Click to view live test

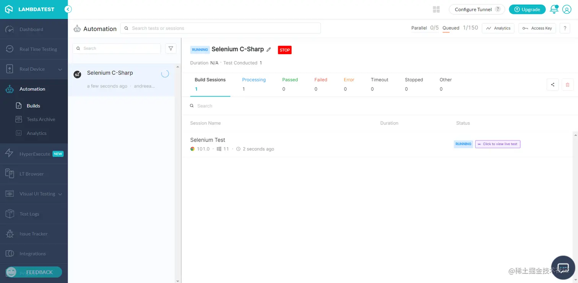pyautogui.click(x=498, y=144)
